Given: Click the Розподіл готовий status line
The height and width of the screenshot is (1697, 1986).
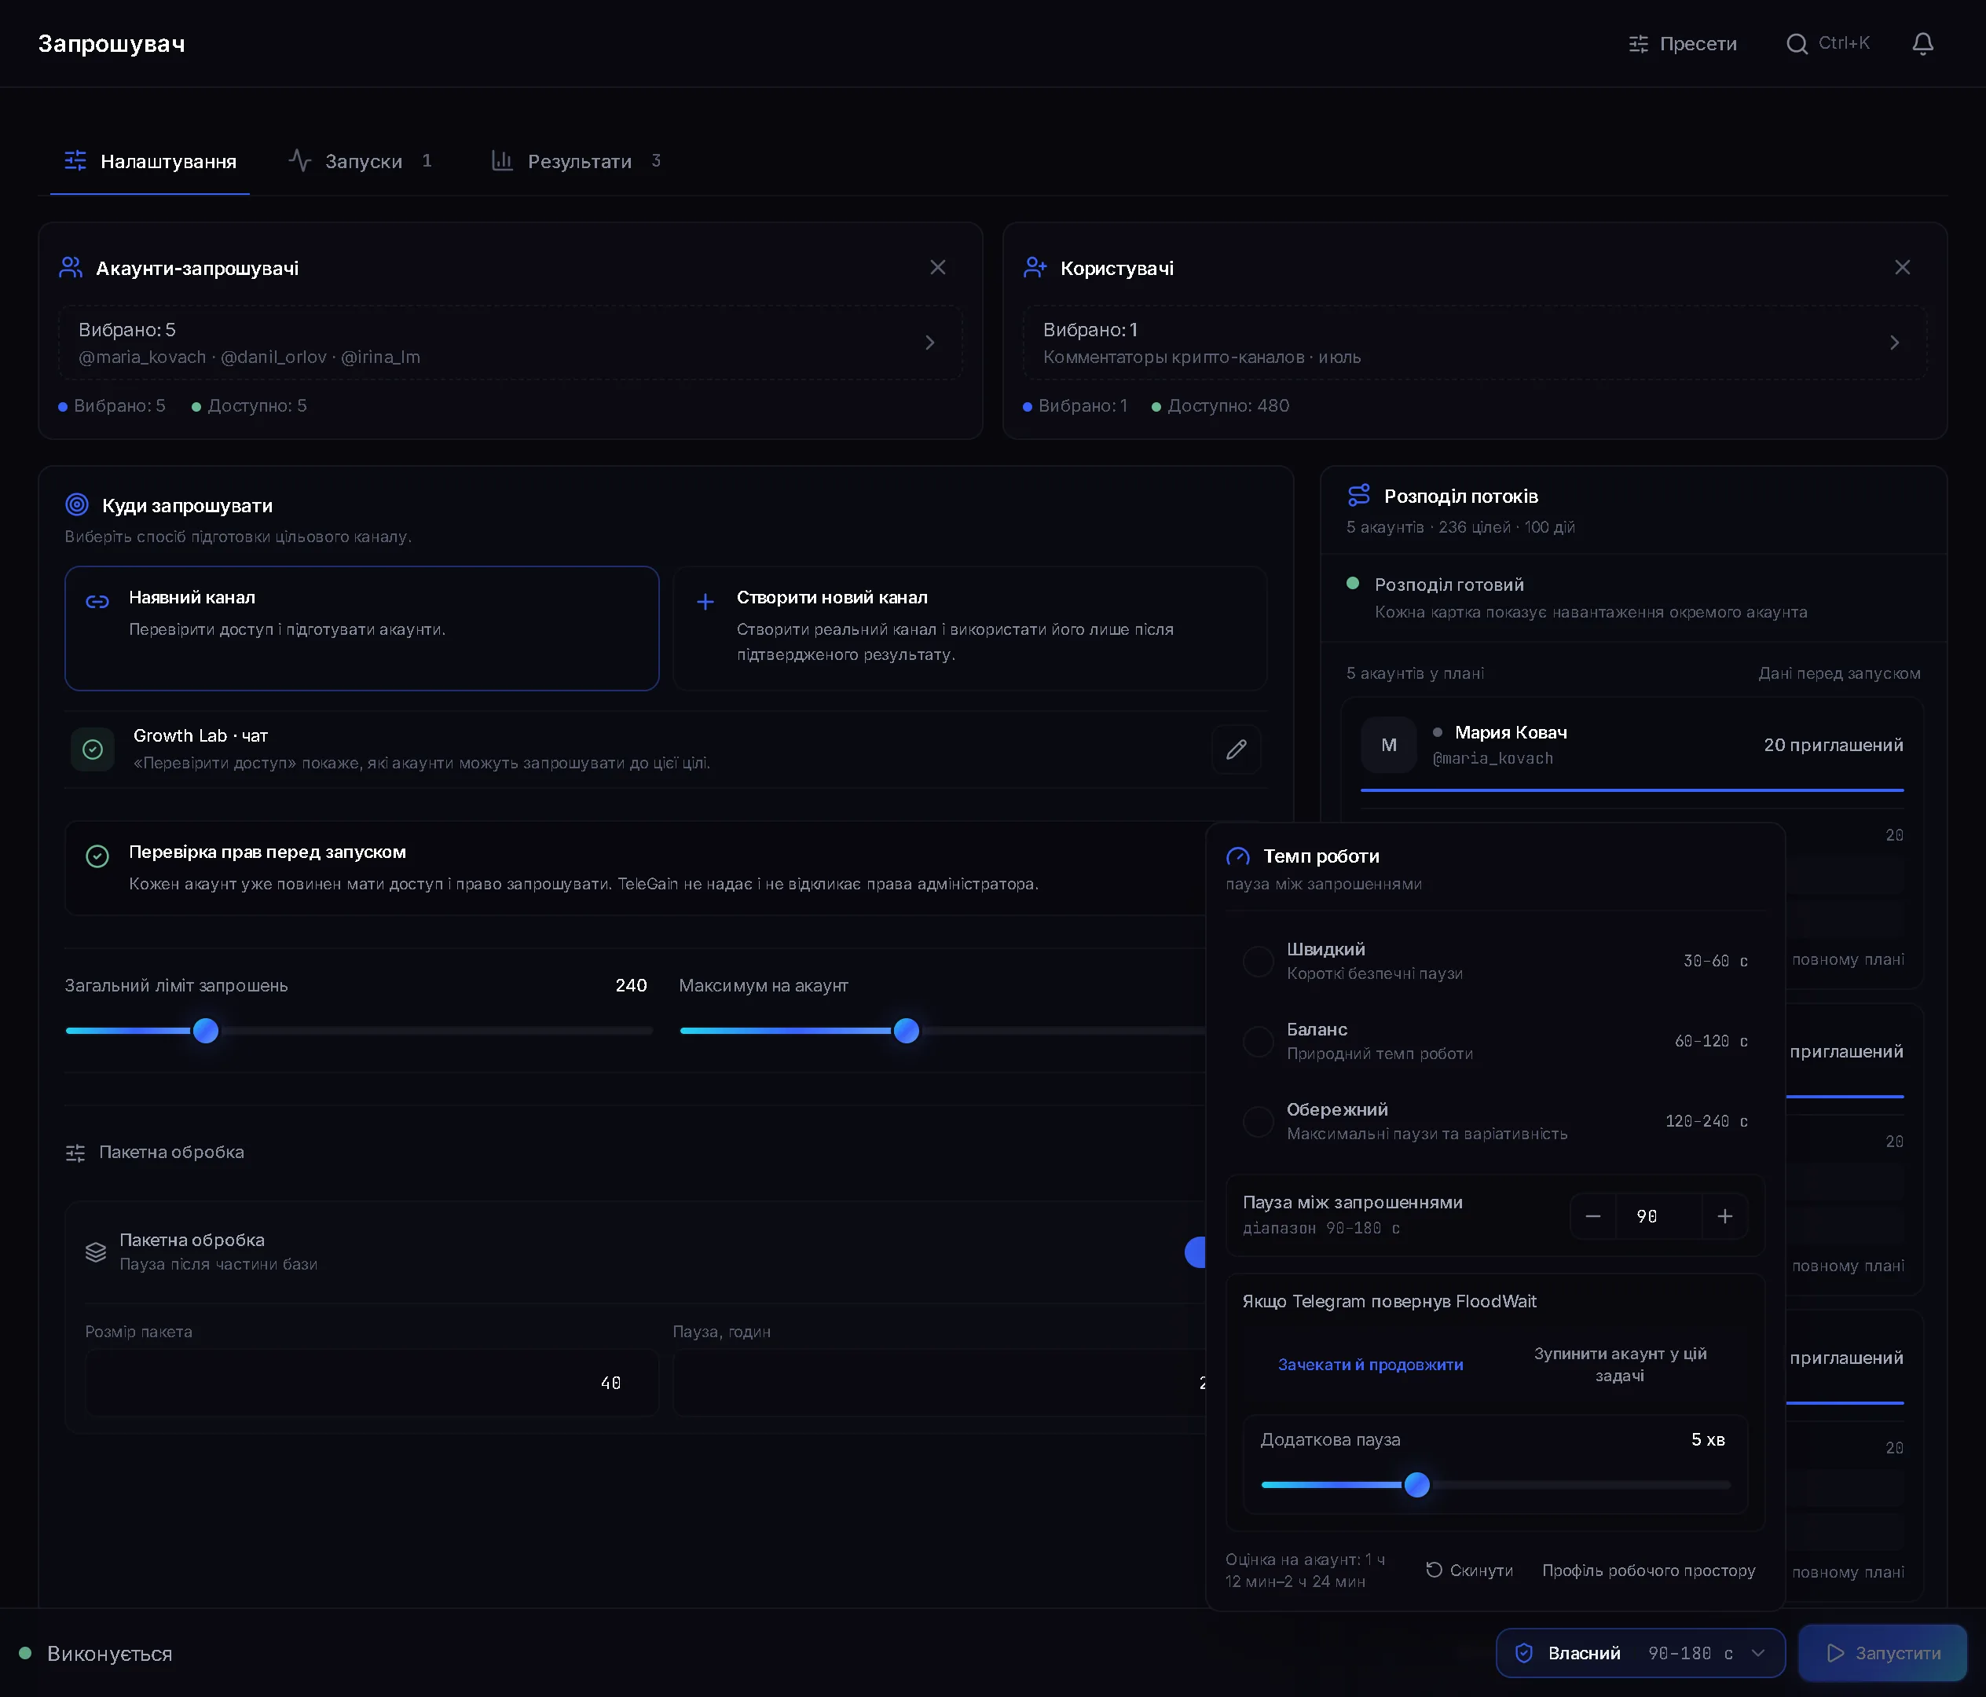Looking at the screenshot, I should pyautogui.click(x=1449, y=584).
